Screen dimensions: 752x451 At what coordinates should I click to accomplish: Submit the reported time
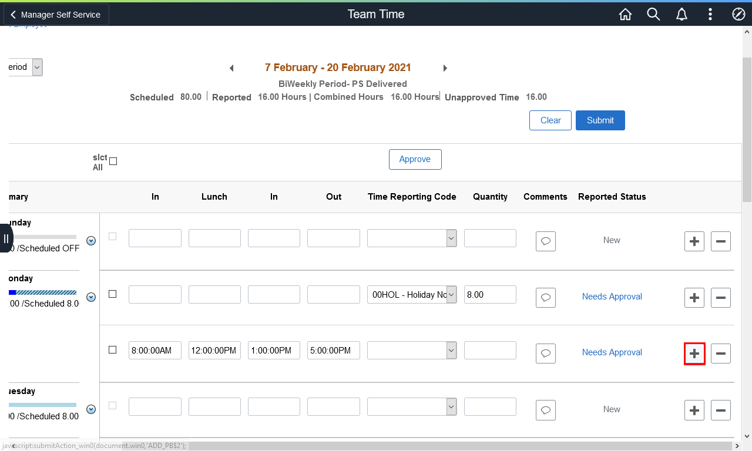click(x=600, y=120)
